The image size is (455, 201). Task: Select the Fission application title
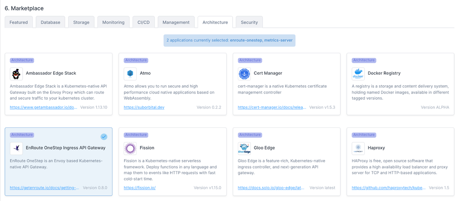[147, 148]
